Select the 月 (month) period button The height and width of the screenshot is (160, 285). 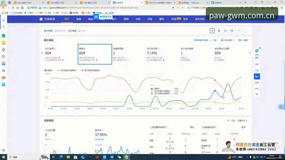pos(225,31)
